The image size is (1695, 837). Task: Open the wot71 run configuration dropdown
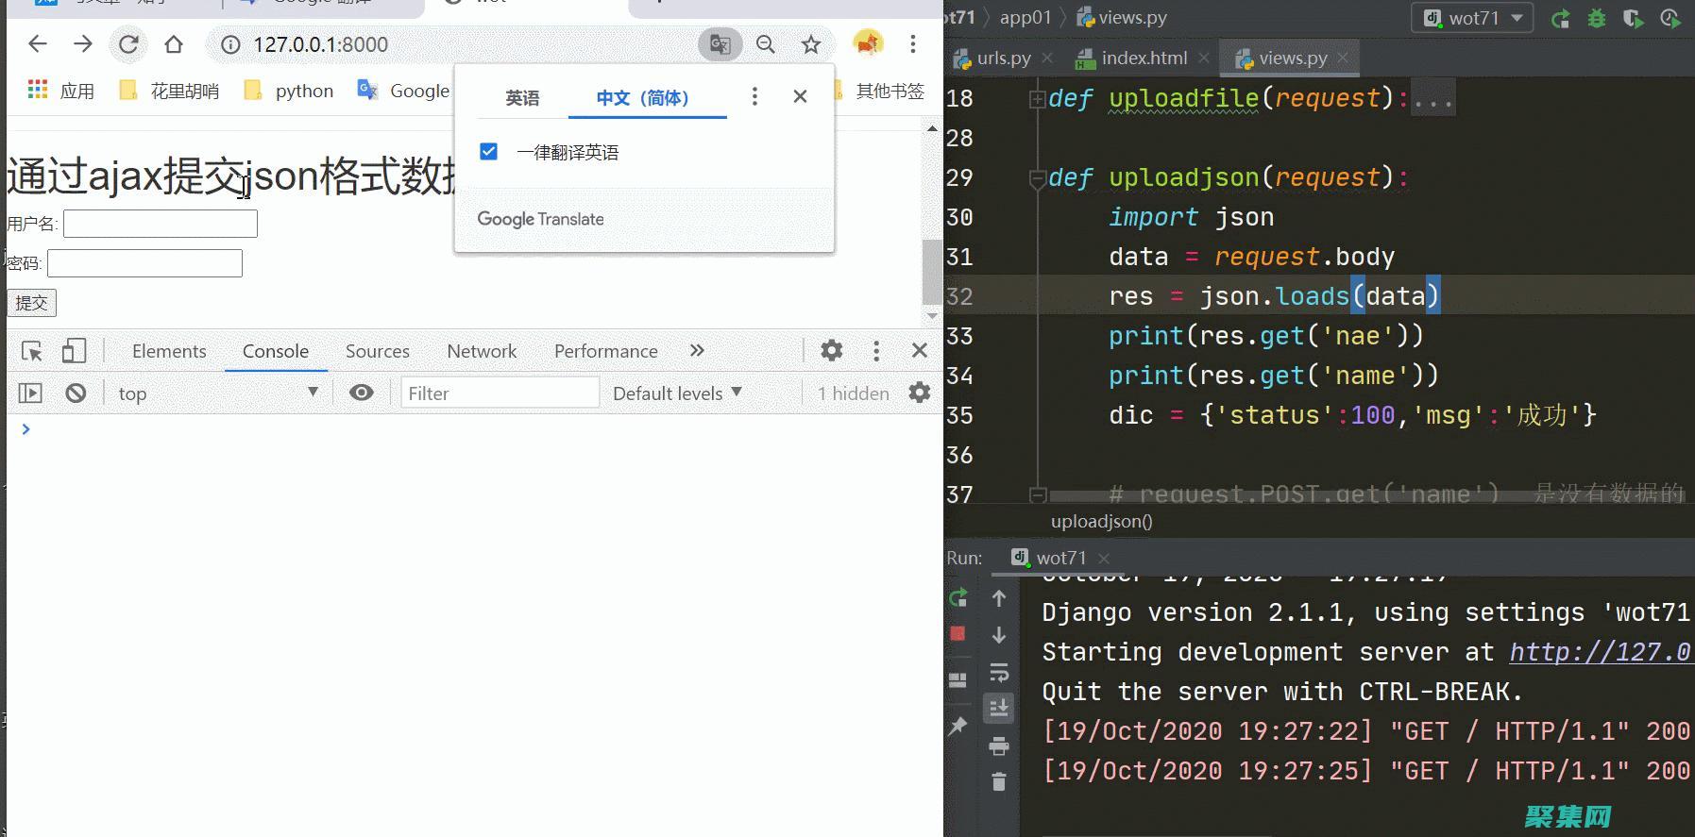tap(1473, 18)
